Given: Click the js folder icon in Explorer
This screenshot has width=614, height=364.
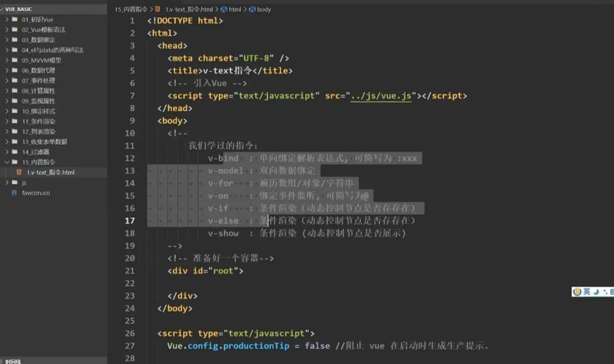Looking at the screenshot, I should (x=15, y=183).
